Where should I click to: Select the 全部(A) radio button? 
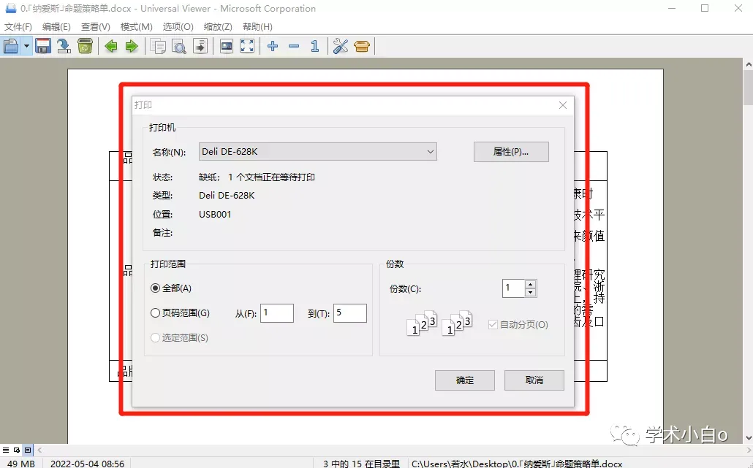pyautogui.click(x=155, y=288)
